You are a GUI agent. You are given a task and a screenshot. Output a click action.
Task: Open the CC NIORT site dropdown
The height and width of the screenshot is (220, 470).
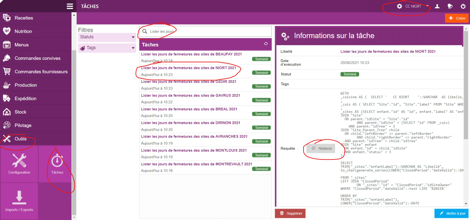point(417,6)
